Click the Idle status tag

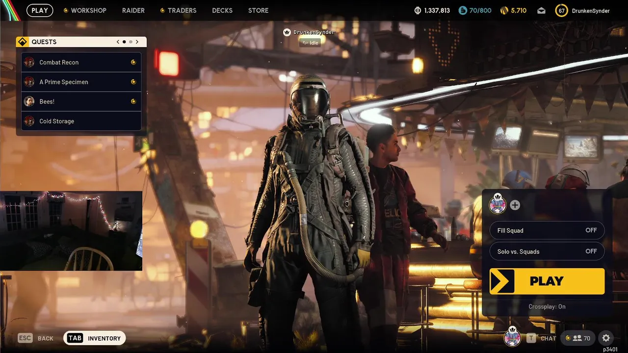click(310, 43)
